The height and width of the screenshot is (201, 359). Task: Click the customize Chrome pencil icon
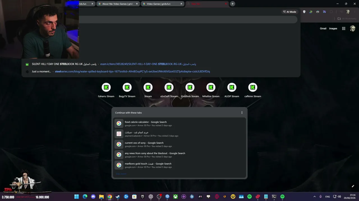(353, 186)
